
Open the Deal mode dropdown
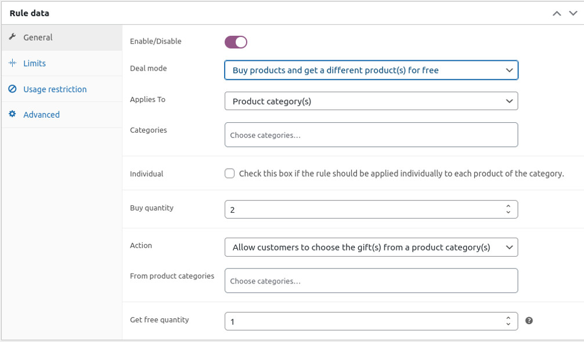click(x=371, y=70)
